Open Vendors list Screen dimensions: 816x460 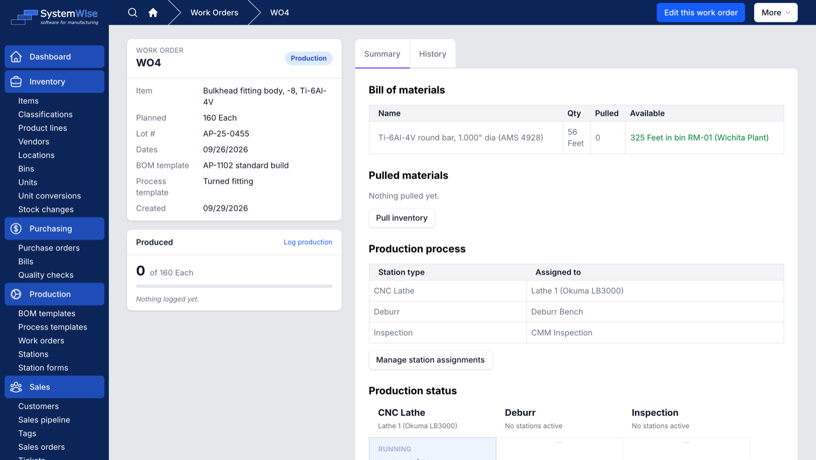click(x=34, y=142)
